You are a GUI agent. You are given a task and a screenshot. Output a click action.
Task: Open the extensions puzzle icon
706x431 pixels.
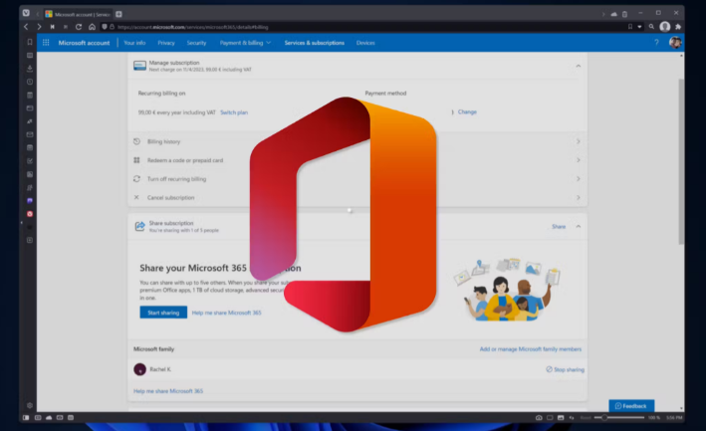(x=678, y=27)
